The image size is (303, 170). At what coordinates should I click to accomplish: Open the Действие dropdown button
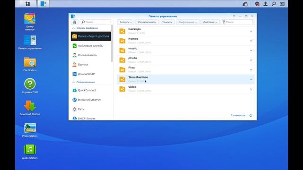[x=210, y=22]
